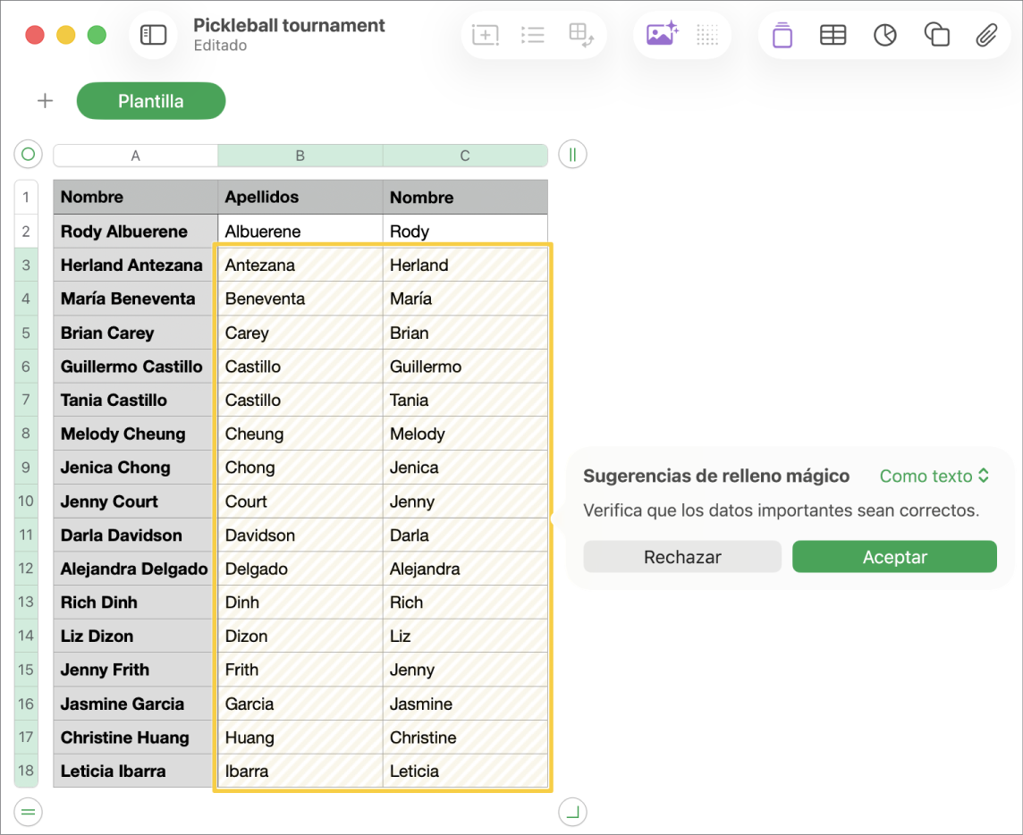This screenshot has width=1023, height=835.
Task: Click the insert table icon in toolbar
Action: (x=833, y=35)
